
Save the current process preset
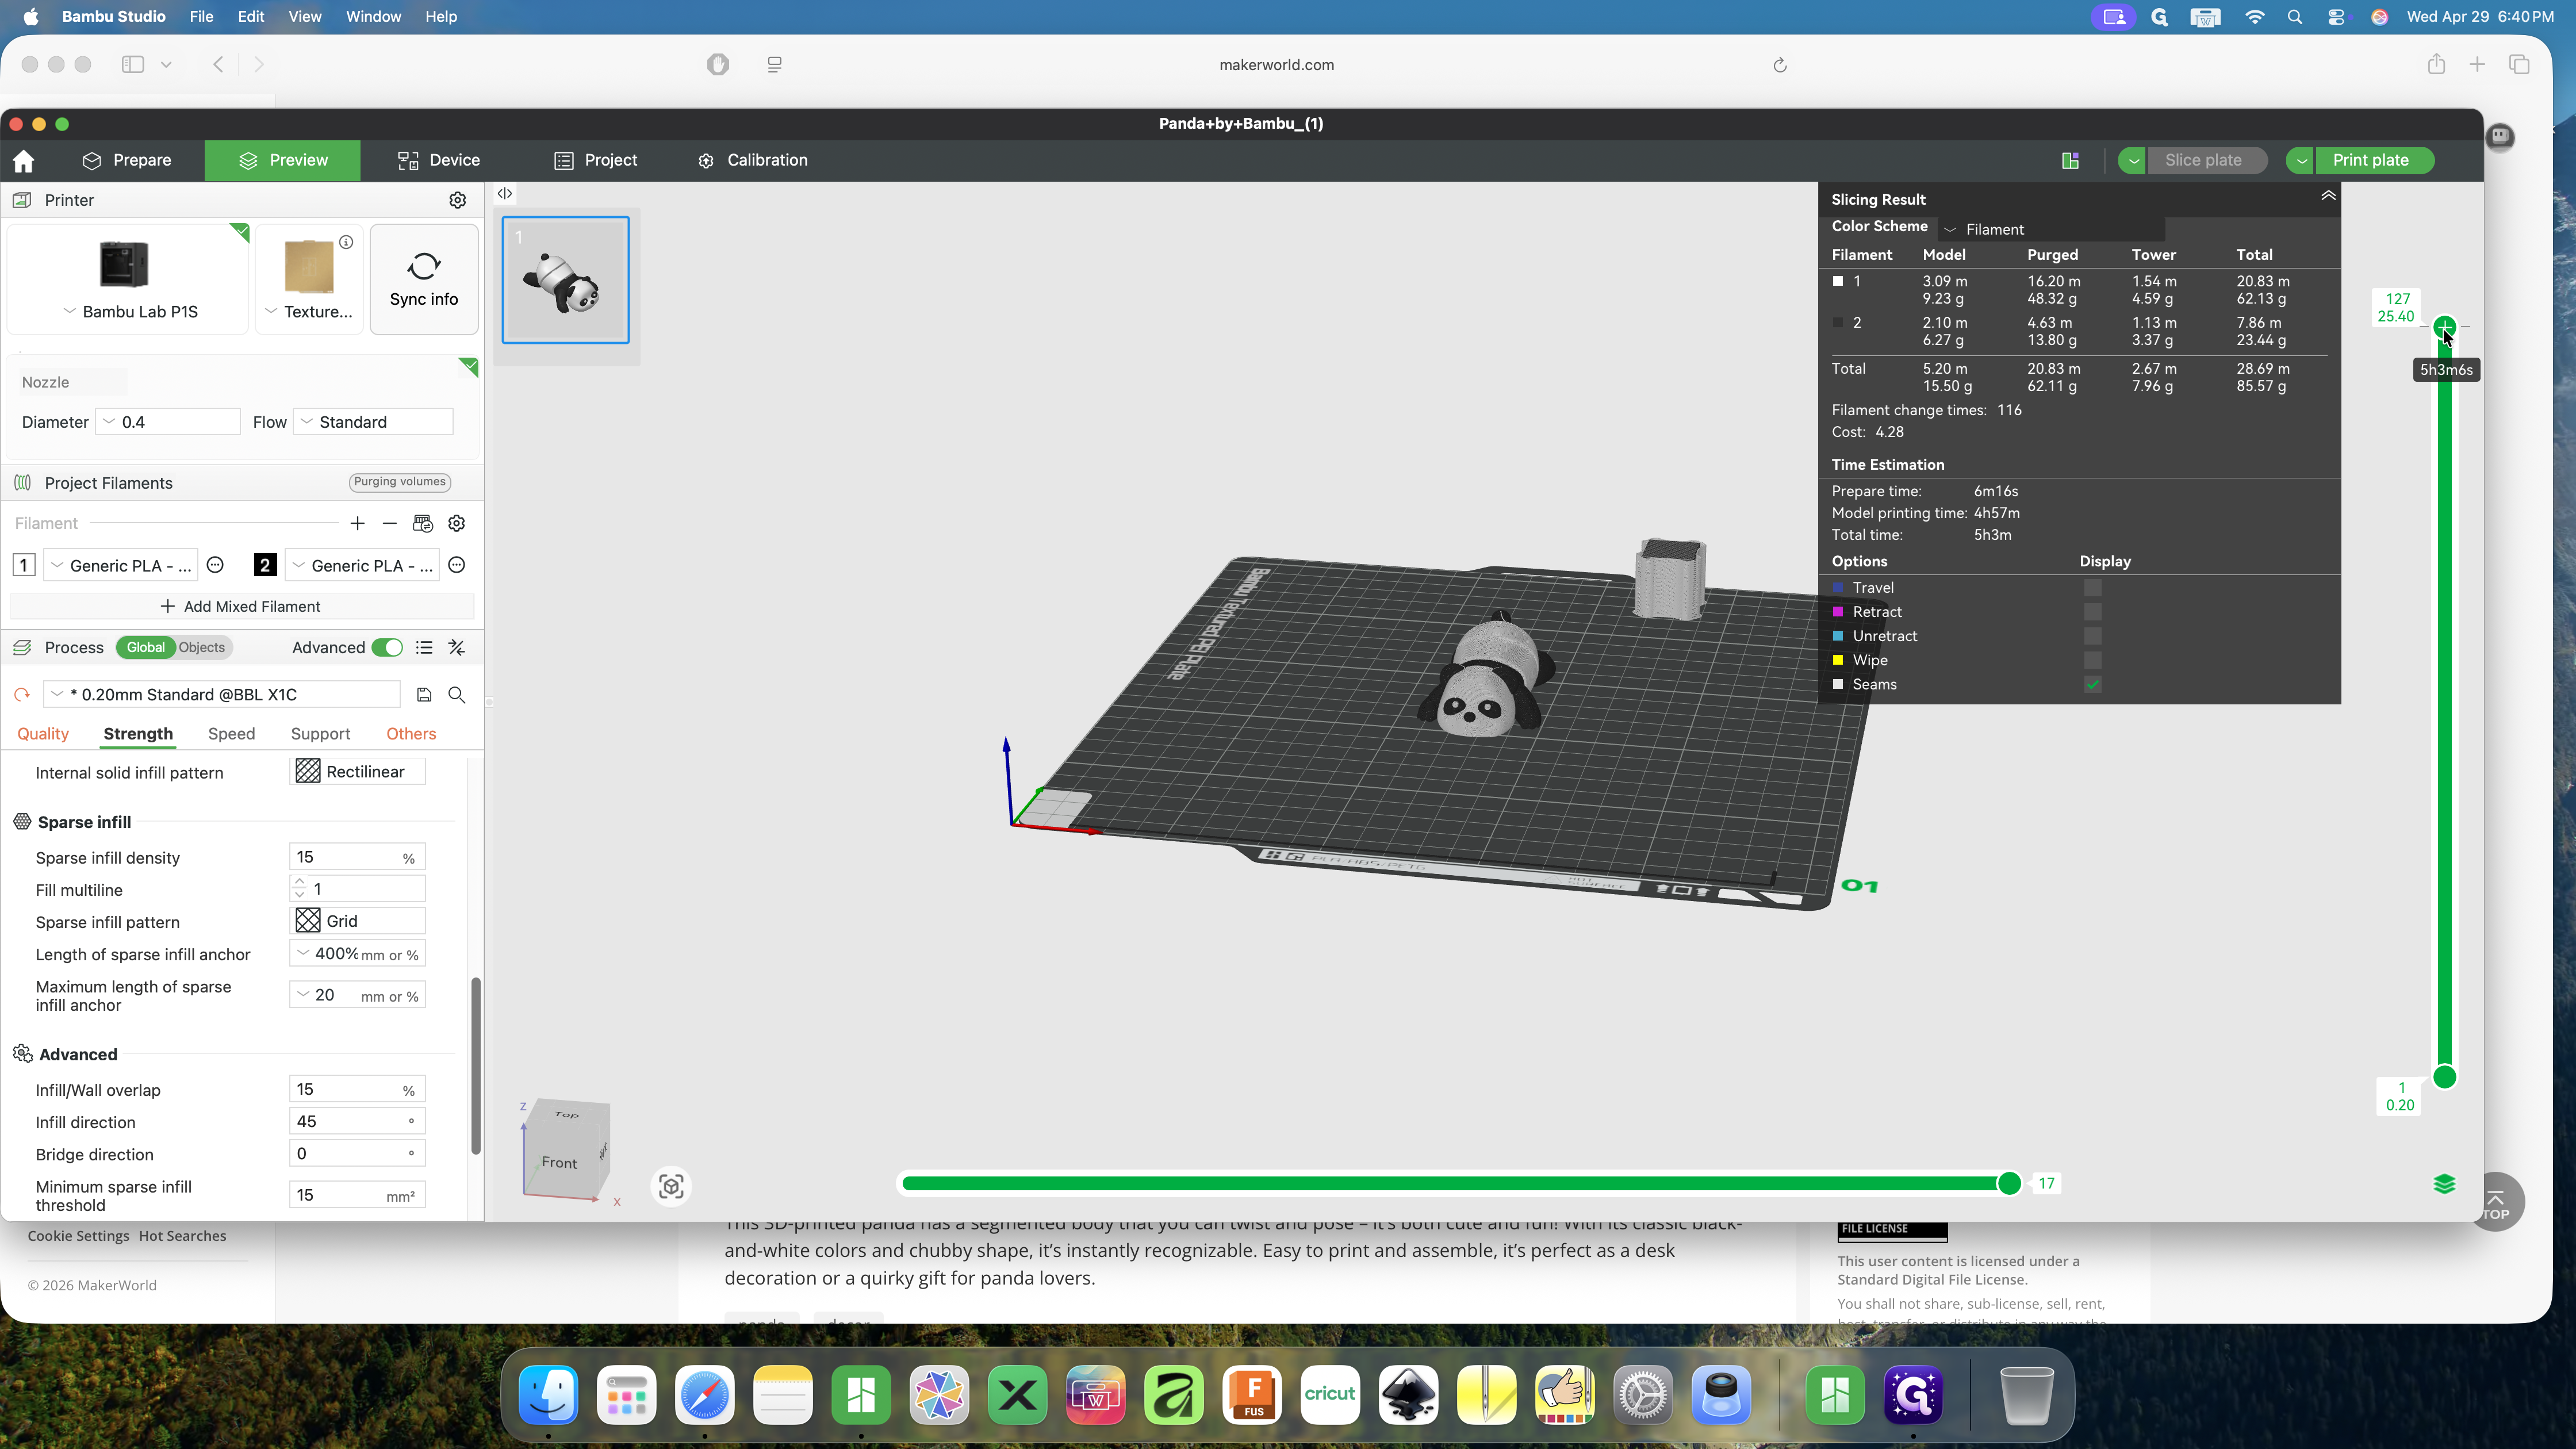click(424, 695)
